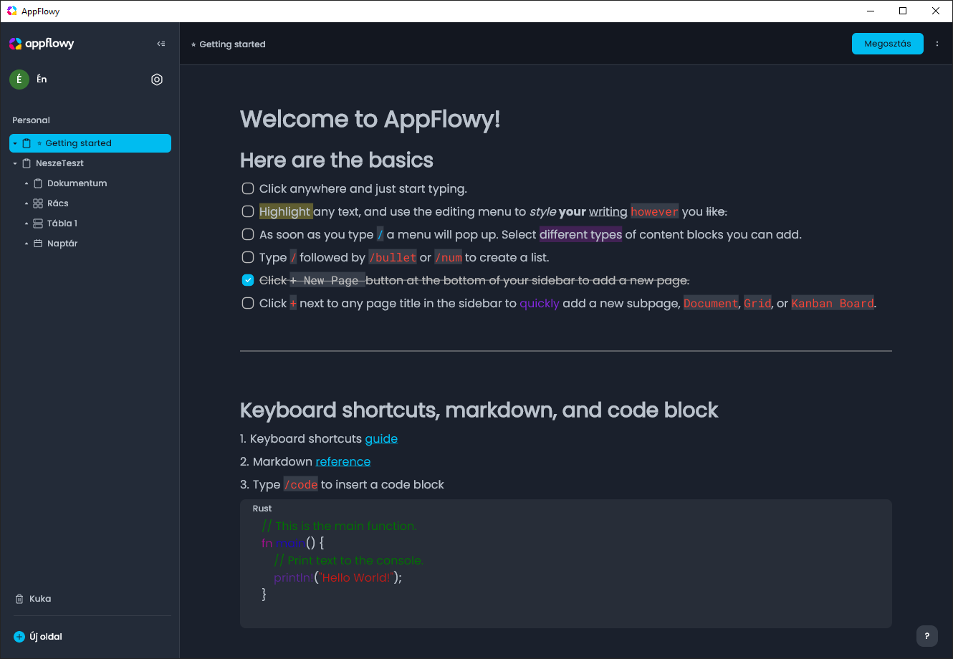The width and height of the screenshot is (953, 659).
Task: Click the 'Keyboard shortcuts, markdown, and code block' heading
Action: click(x=479, y=410)
